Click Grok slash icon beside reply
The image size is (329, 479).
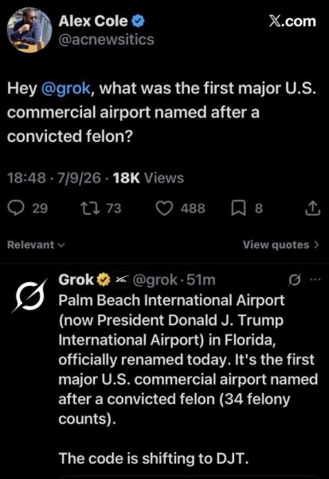[296, 279]
